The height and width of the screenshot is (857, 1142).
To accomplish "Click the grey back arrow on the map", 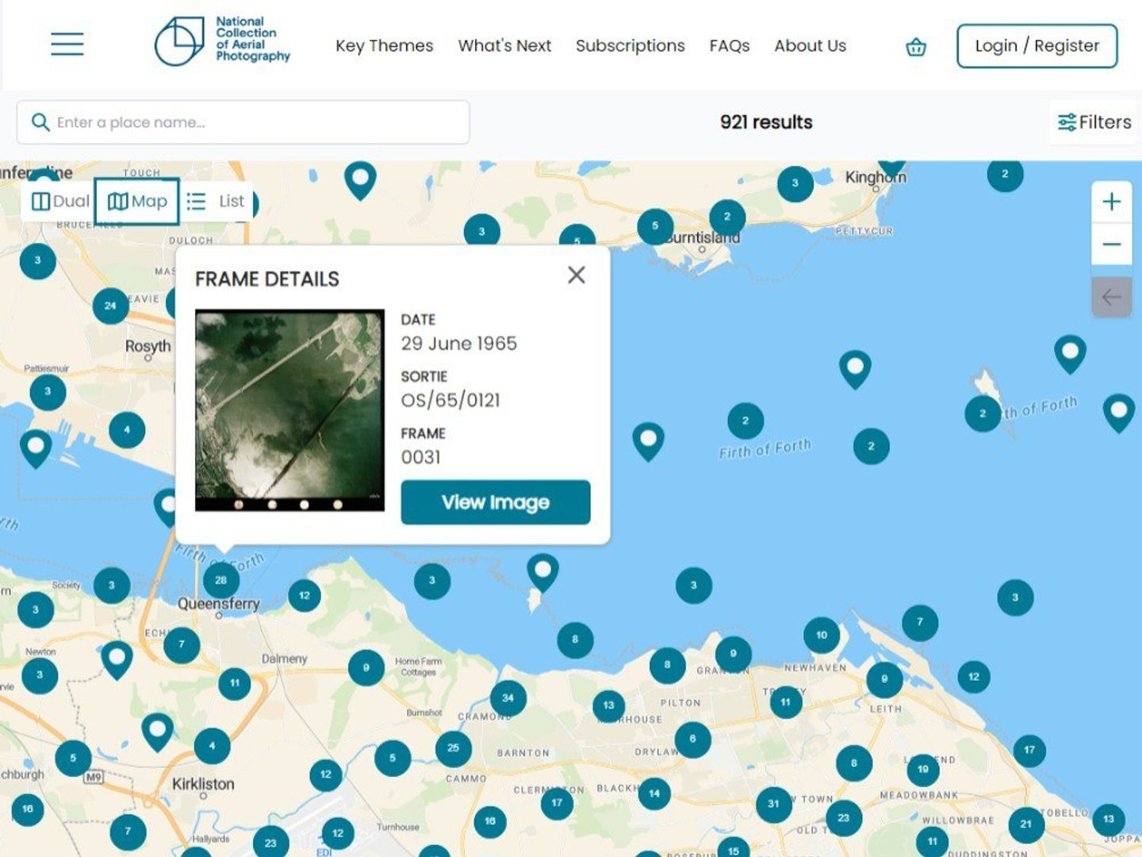I will pyautogui.click(x=1111, y=296).
